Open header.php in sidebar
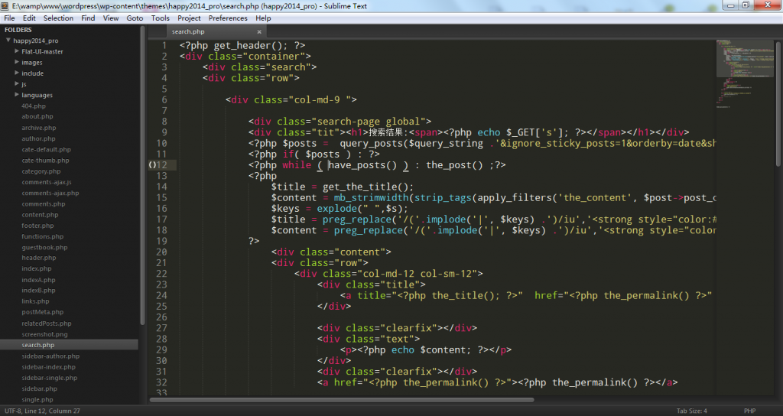The image size is (783, 416). (39, 258)
